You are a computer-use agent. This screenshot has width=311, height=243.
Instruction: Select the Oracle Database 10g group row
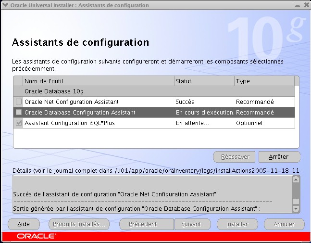click(x=154, y=91)
